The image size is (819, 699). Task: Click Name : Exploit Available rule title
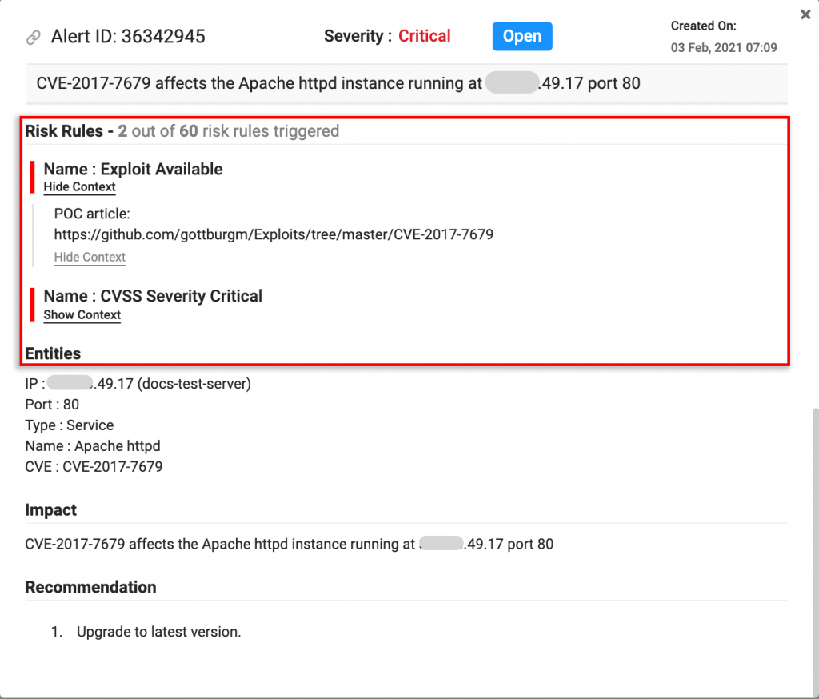pyautogui.click(x=134, y=170)
